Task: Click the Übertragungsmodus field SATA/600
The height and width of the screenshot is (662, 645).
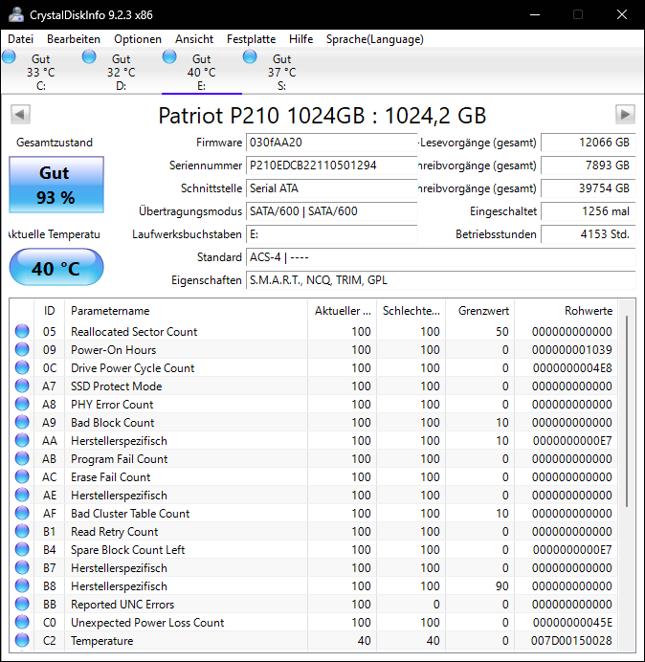Action: (331, 211)
